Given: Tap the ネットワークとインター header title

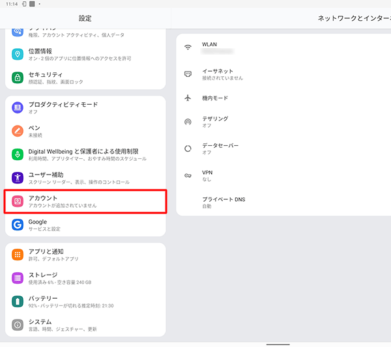Looking at the screenshot, I should pos(354,18).
